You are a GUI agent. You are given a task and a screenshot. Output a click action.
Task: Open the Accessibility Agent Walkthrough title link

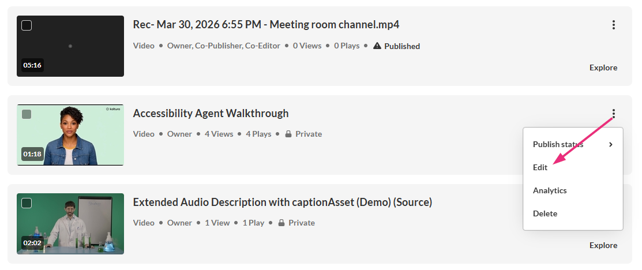coord(211,114)
